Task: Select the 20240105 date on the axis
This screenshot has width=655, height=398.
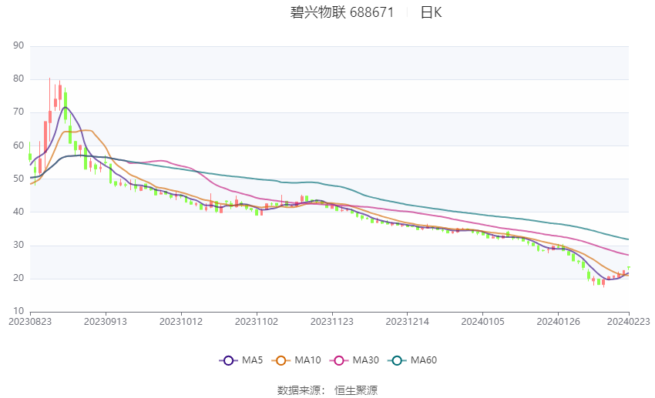Action: click(x=483, y=322)
